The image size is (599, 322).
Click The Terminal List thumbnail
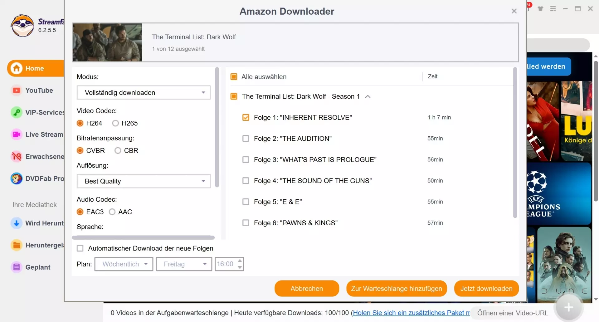107,42
